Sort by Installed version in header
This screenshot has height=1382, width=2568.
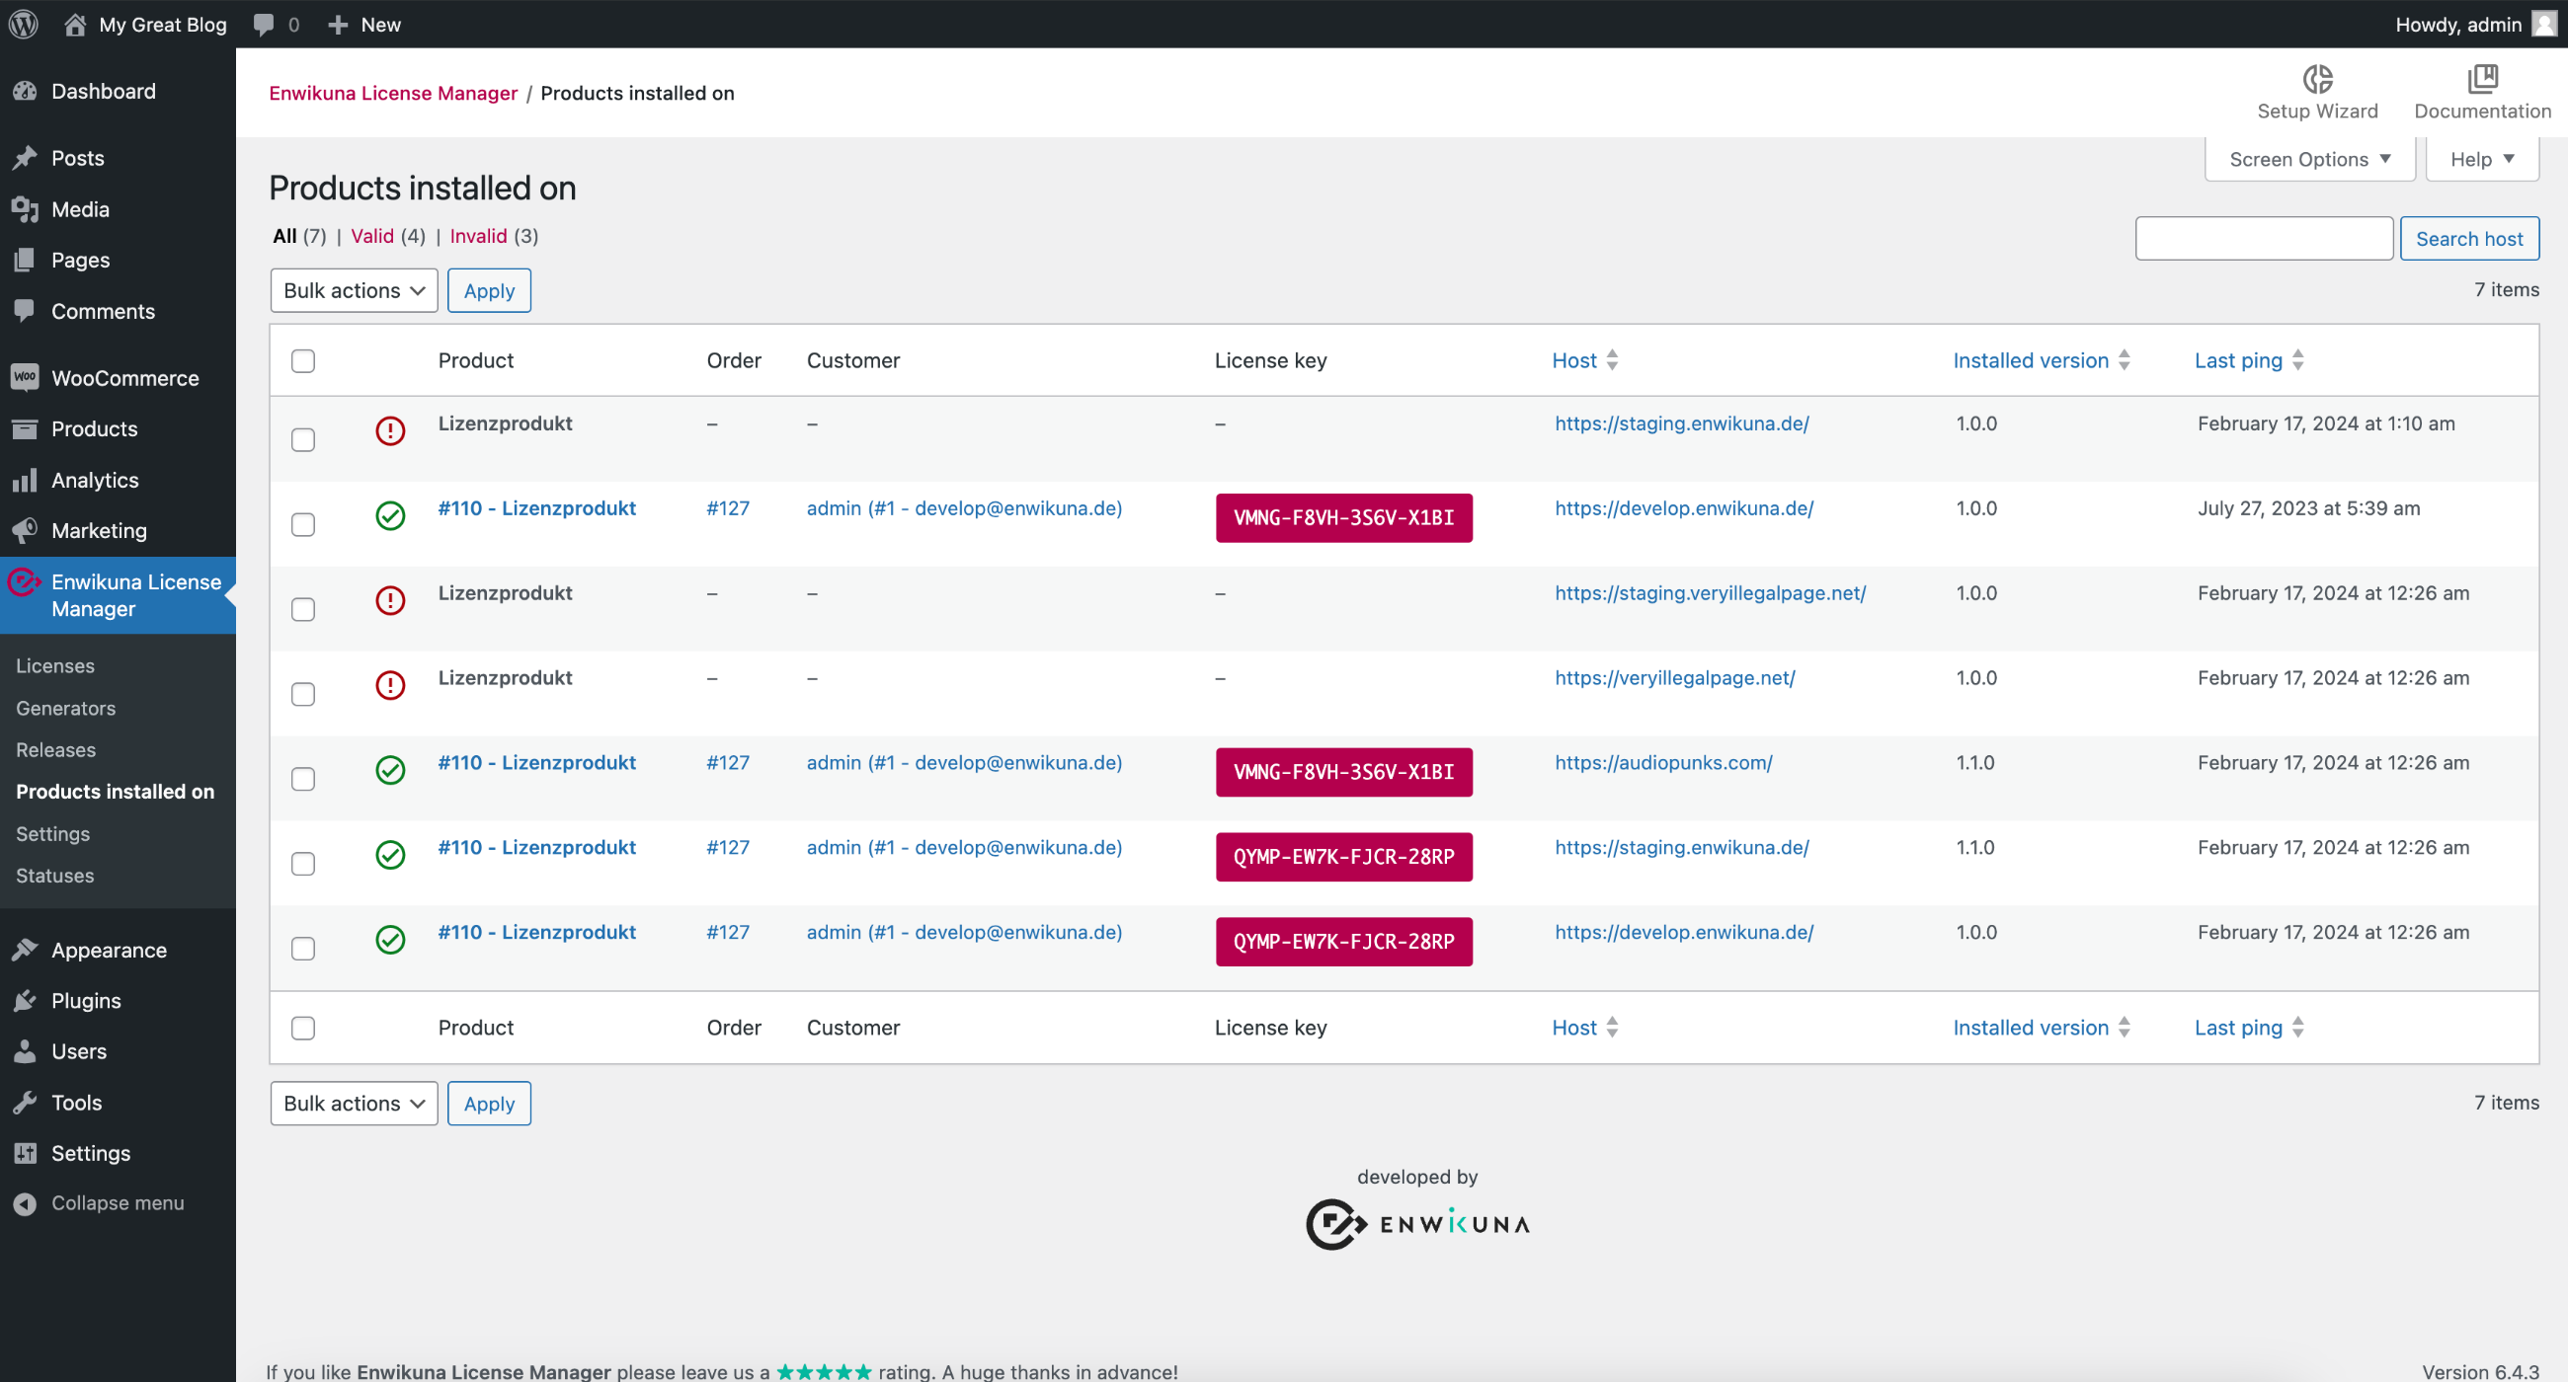2041,360
